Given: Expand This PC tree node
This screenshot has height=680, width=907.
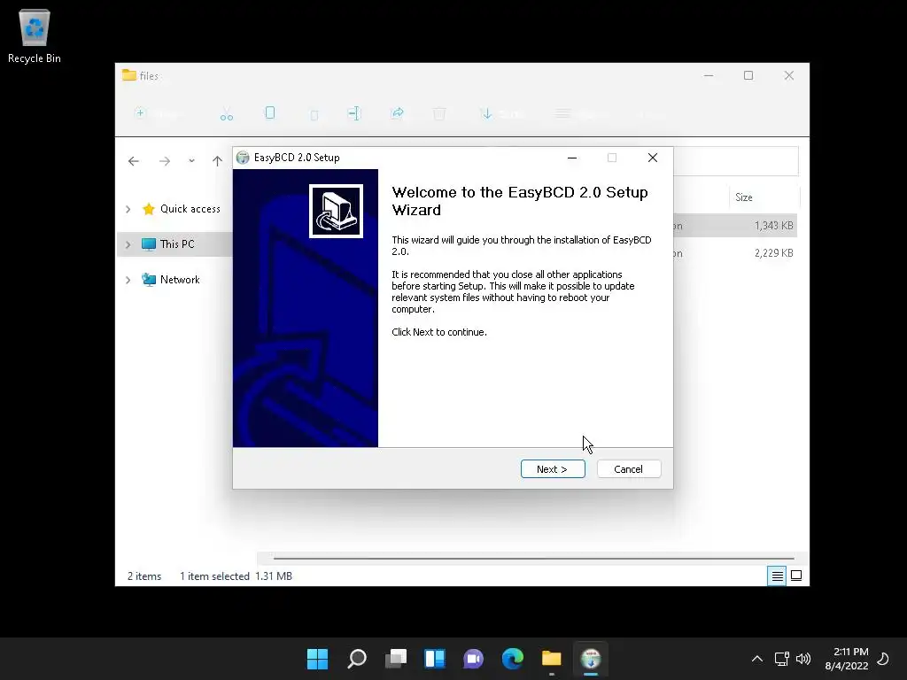Looking at the screenshot, I should pyautogui.click(x=128, y=244).
